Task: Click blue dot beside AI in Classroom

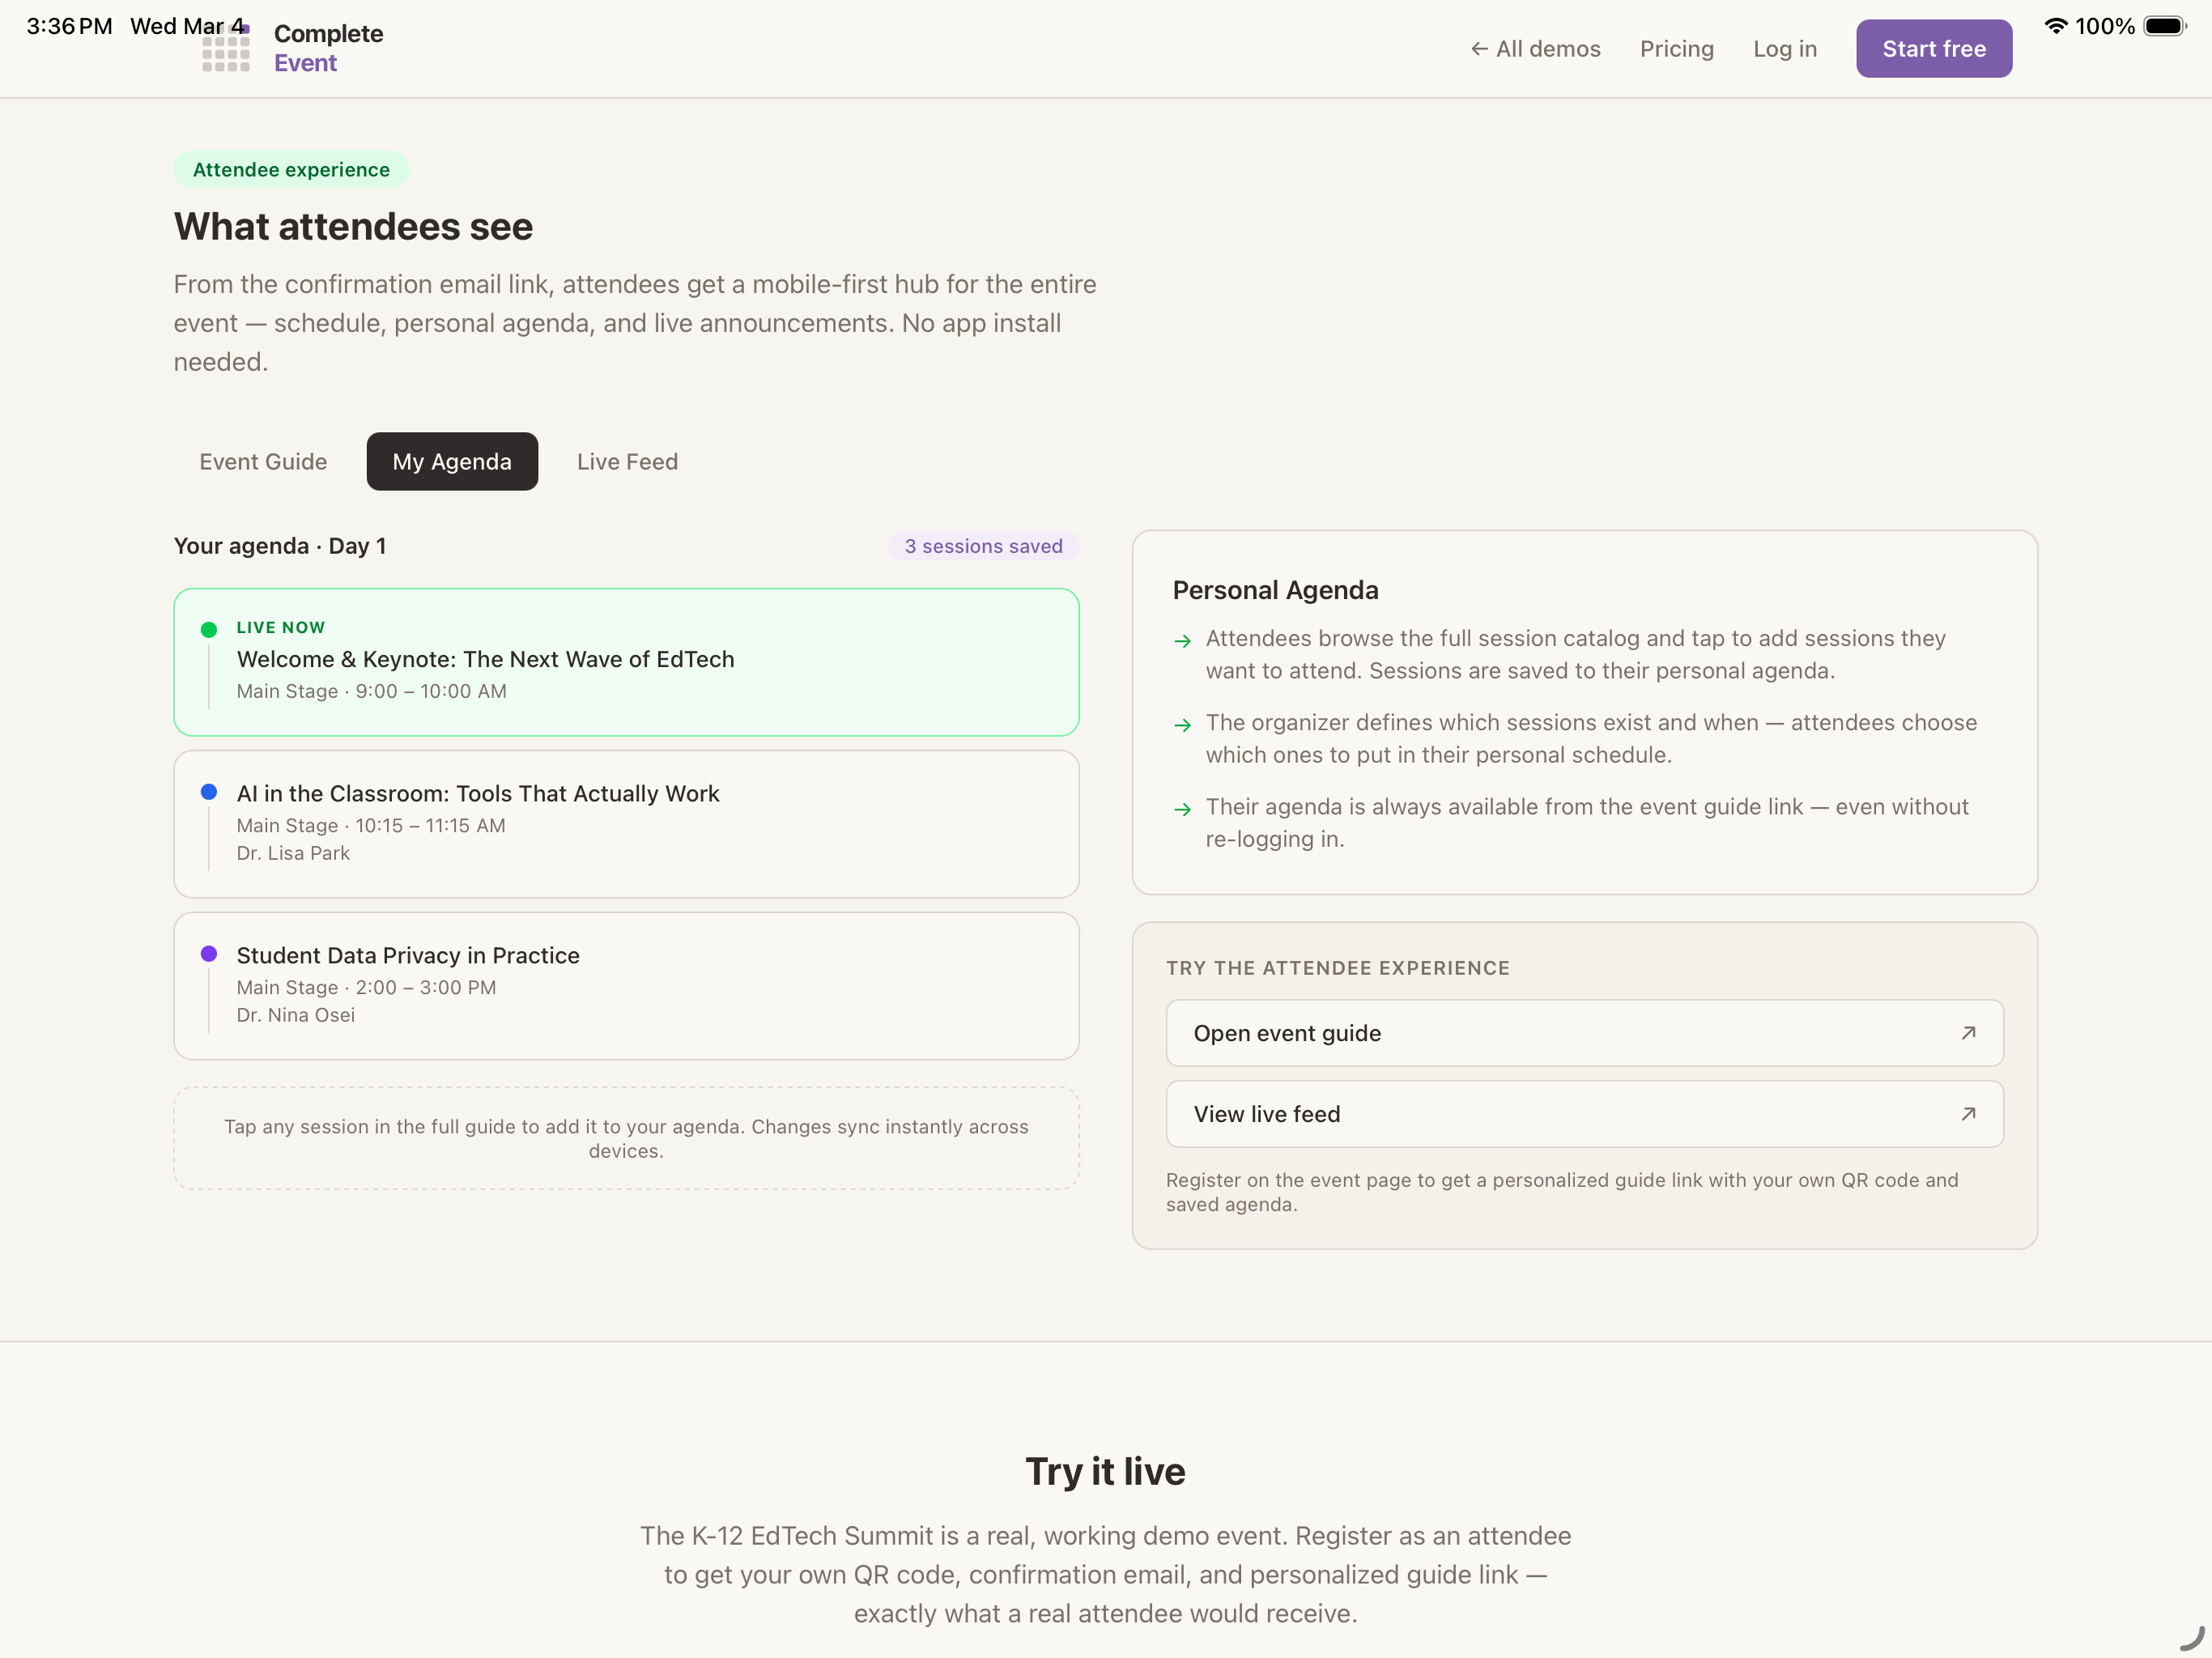Action: pyautogui.click(x=209, y=792)
